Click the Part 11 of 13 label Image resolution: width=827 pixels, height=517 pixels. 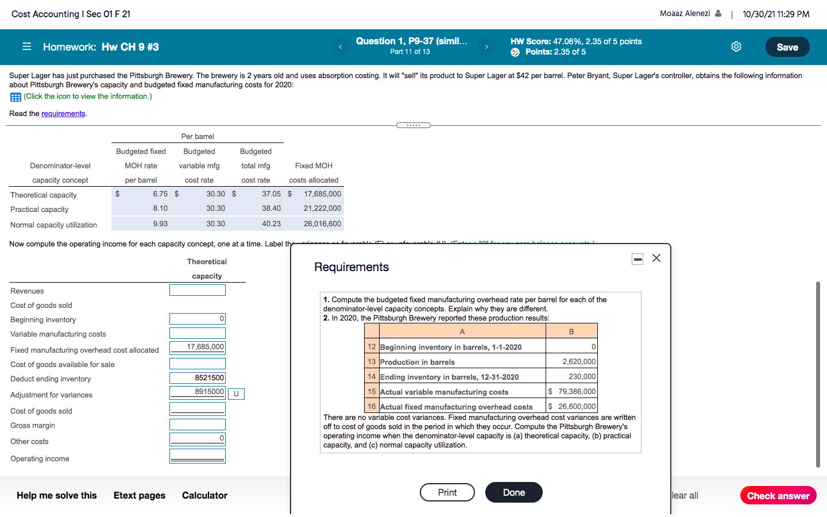(x=410, y=52)
